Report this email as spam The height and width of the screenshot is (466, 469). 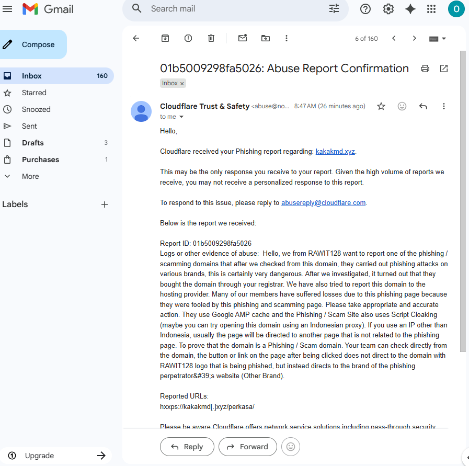point(188,38)
